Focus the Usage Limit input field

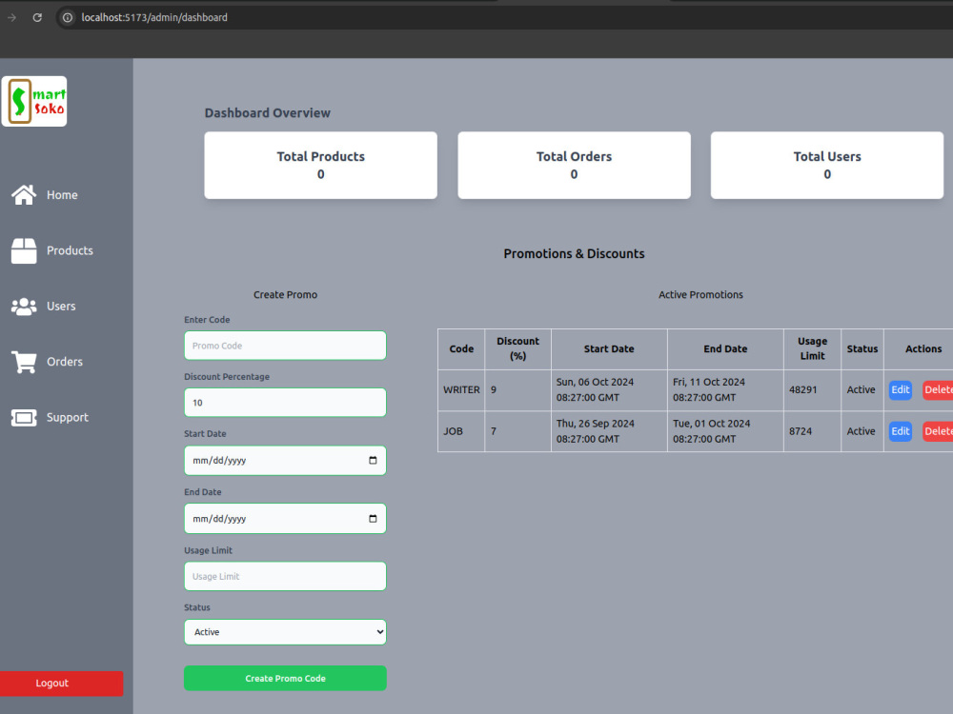pos(285,576)
